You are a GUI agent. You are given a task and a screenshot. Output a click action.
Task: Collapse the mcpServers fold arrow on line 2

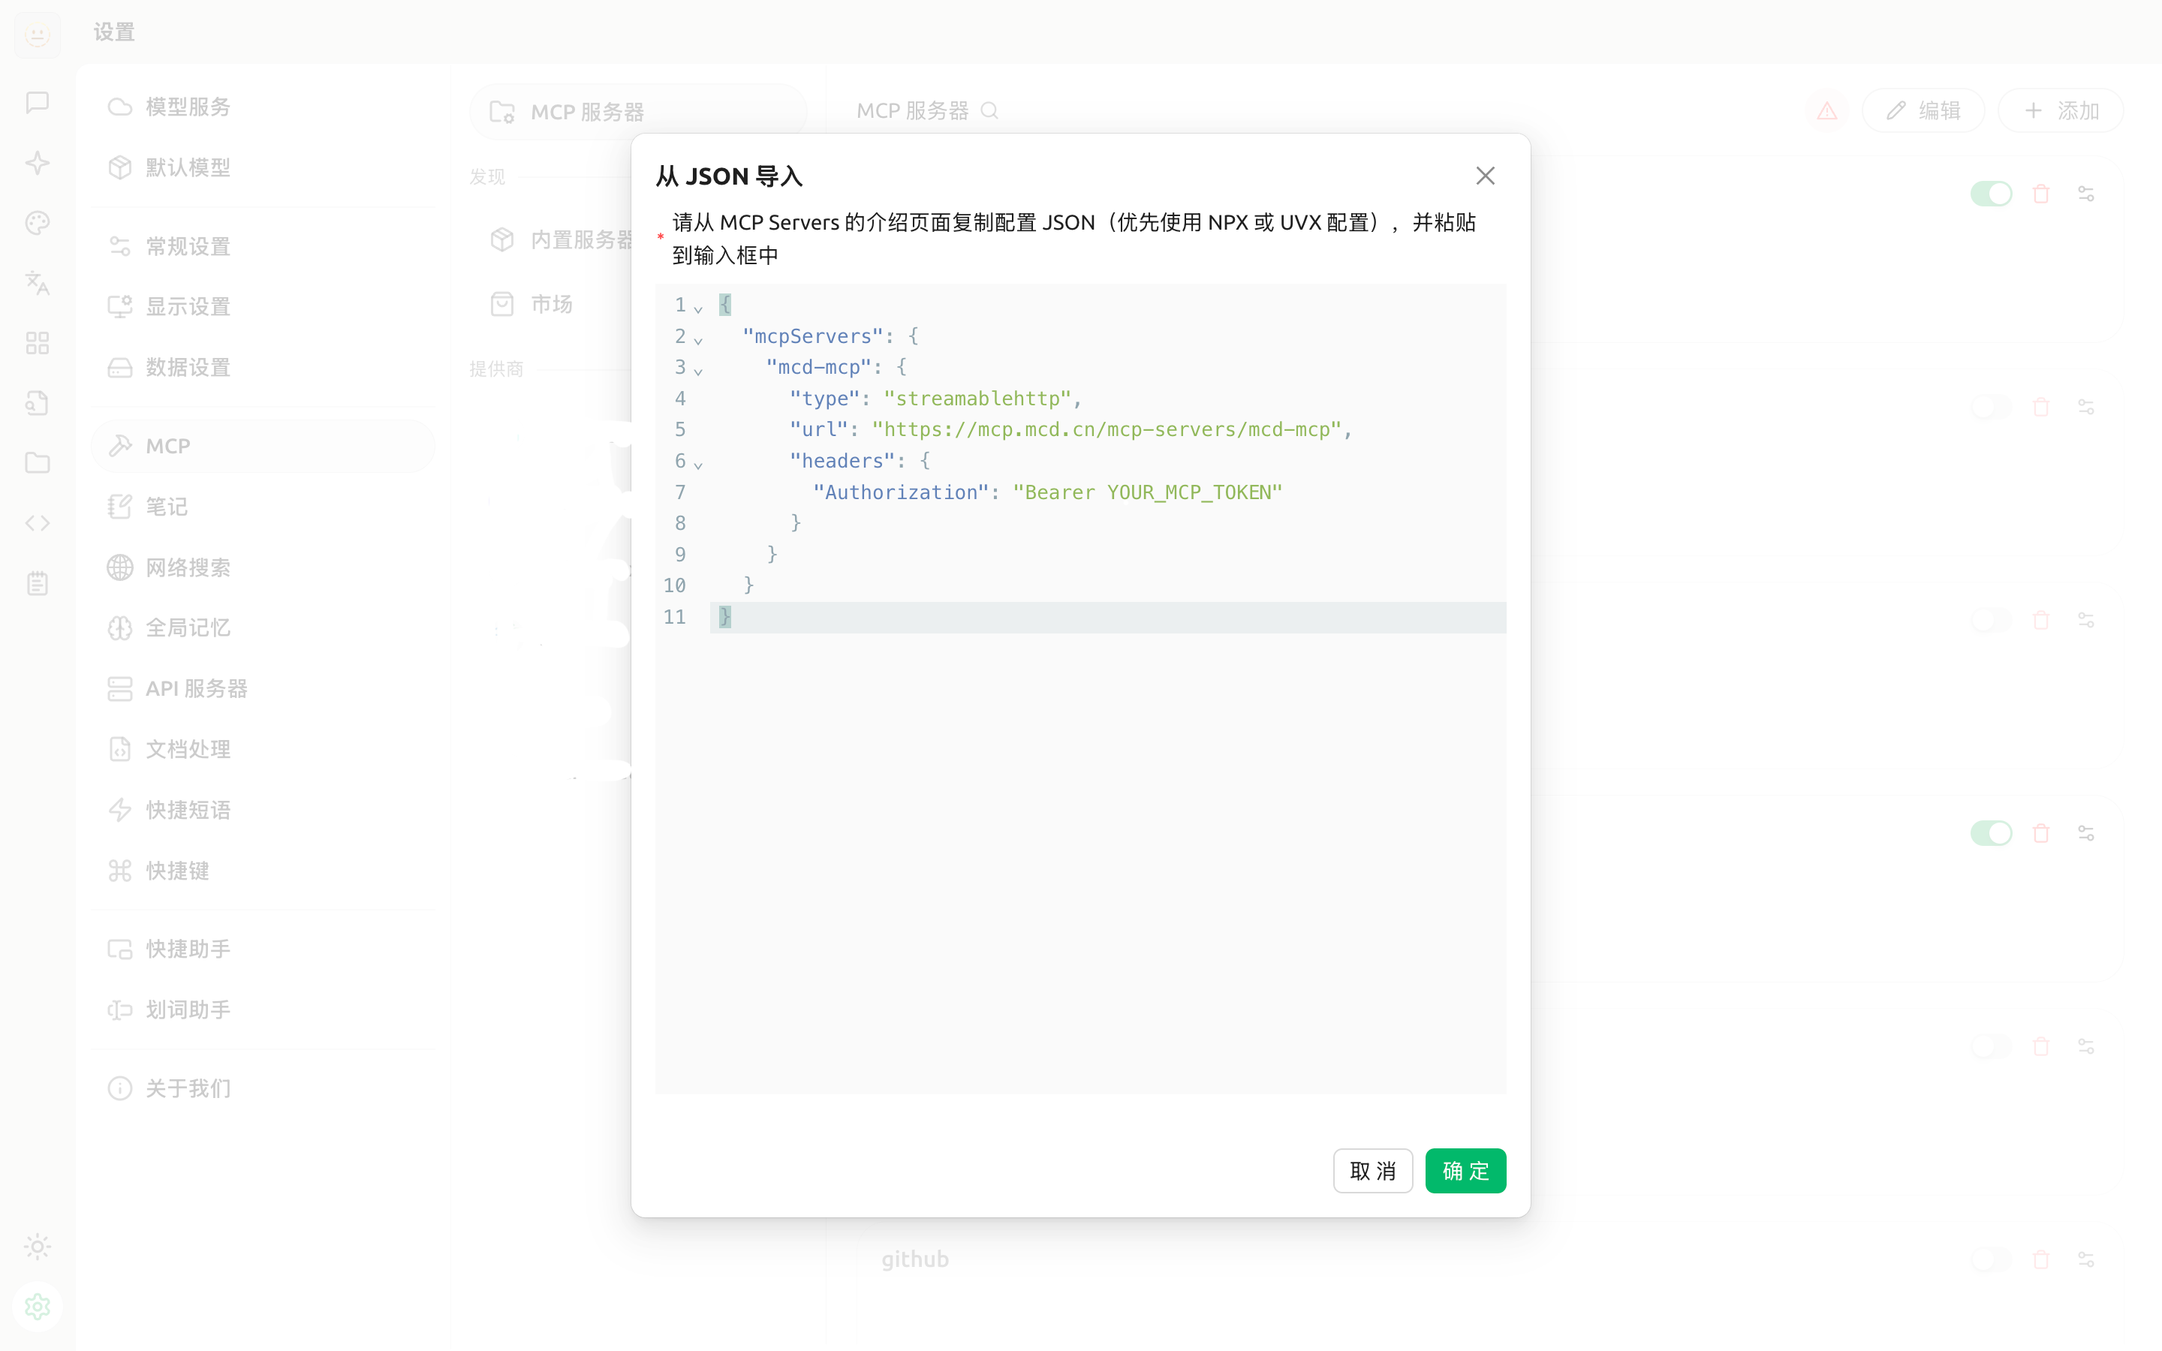(699, 339)
